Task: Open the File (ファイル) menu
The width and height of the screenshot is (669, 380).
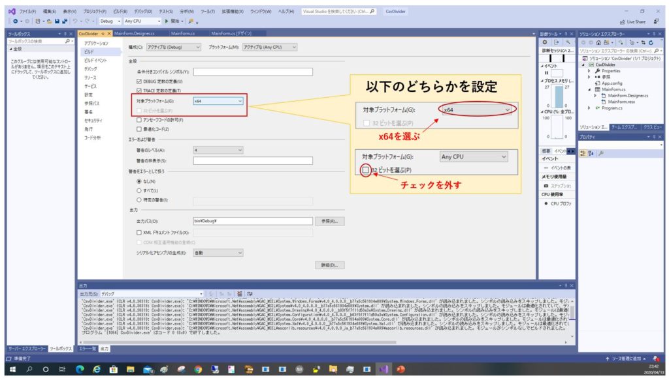Action: coord(27,12)
